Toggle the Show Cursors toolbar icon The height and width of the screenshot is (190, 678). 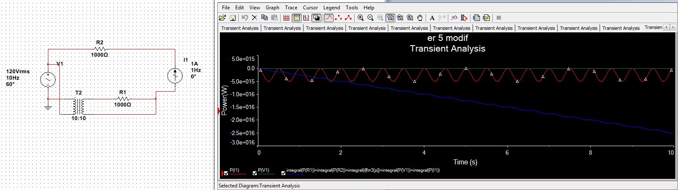306,17
